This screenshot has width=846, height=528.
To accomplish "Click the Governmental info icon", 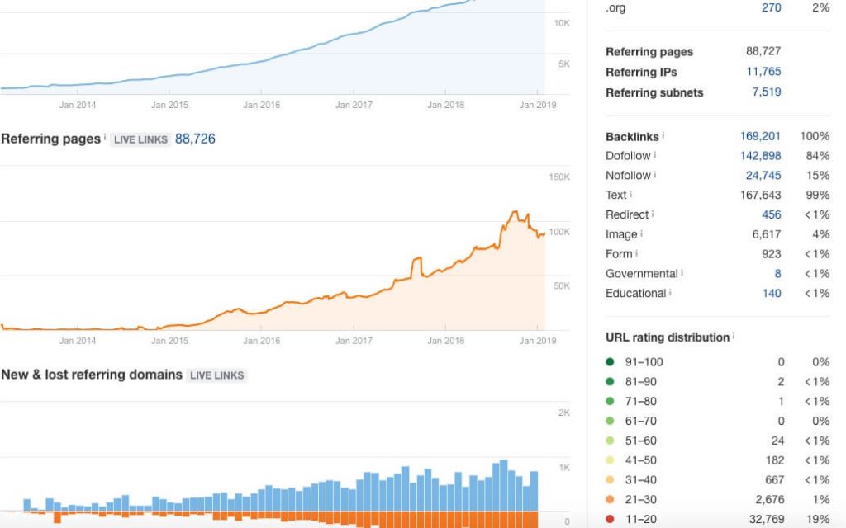I will (682, 272).
